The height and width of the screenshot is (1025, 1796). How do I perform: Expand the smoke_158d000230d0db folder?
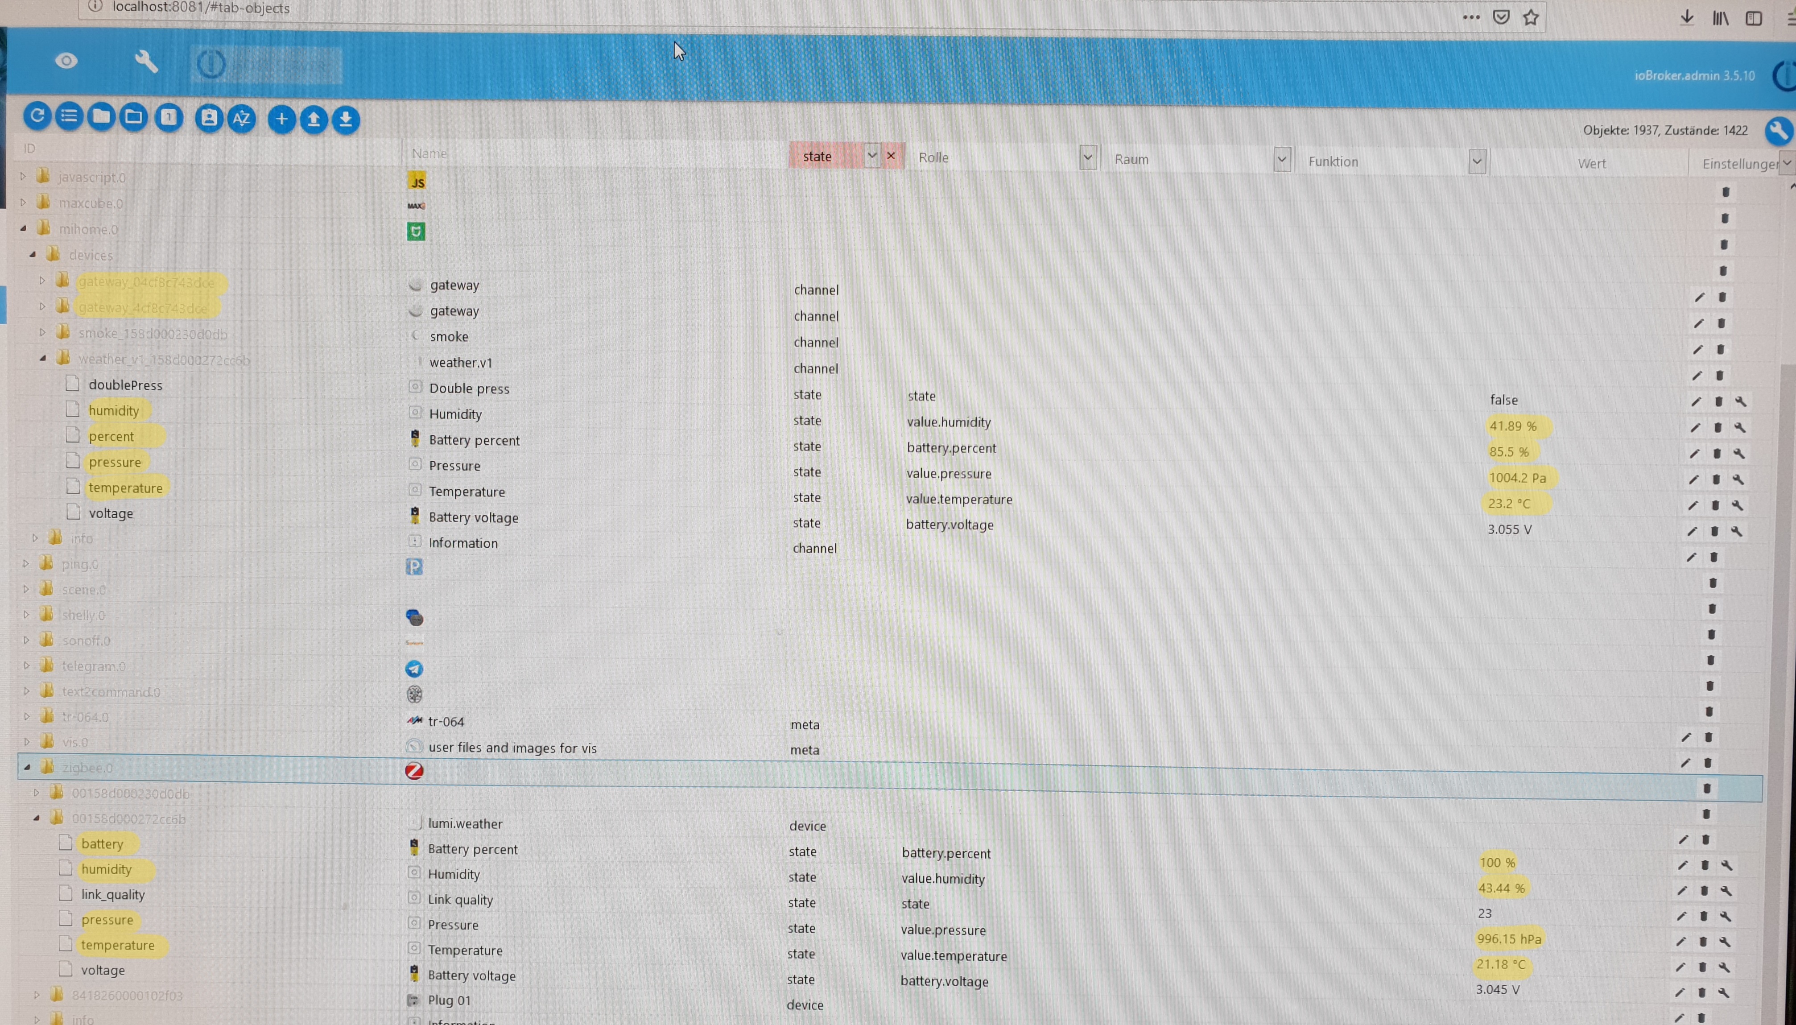(42, 332)
